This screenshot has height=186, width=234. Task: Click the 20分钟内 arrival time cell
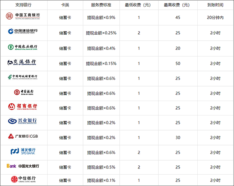(215, 18)
